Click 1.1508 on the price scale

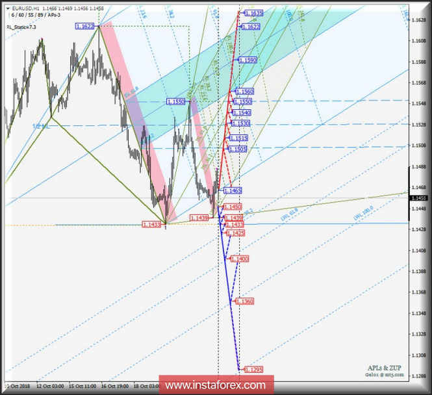[418, 146]
